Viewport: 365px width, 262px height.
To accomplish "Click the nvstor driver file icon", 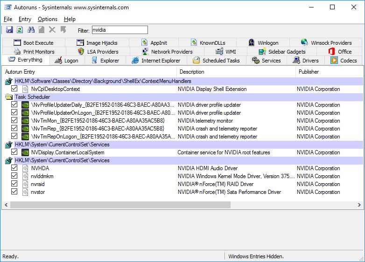I will [x=25, y=192].
